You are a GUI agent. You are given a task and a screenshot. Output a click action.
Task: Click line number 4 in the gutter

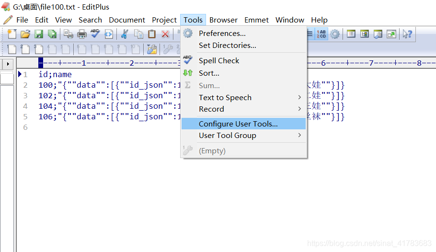25,106
